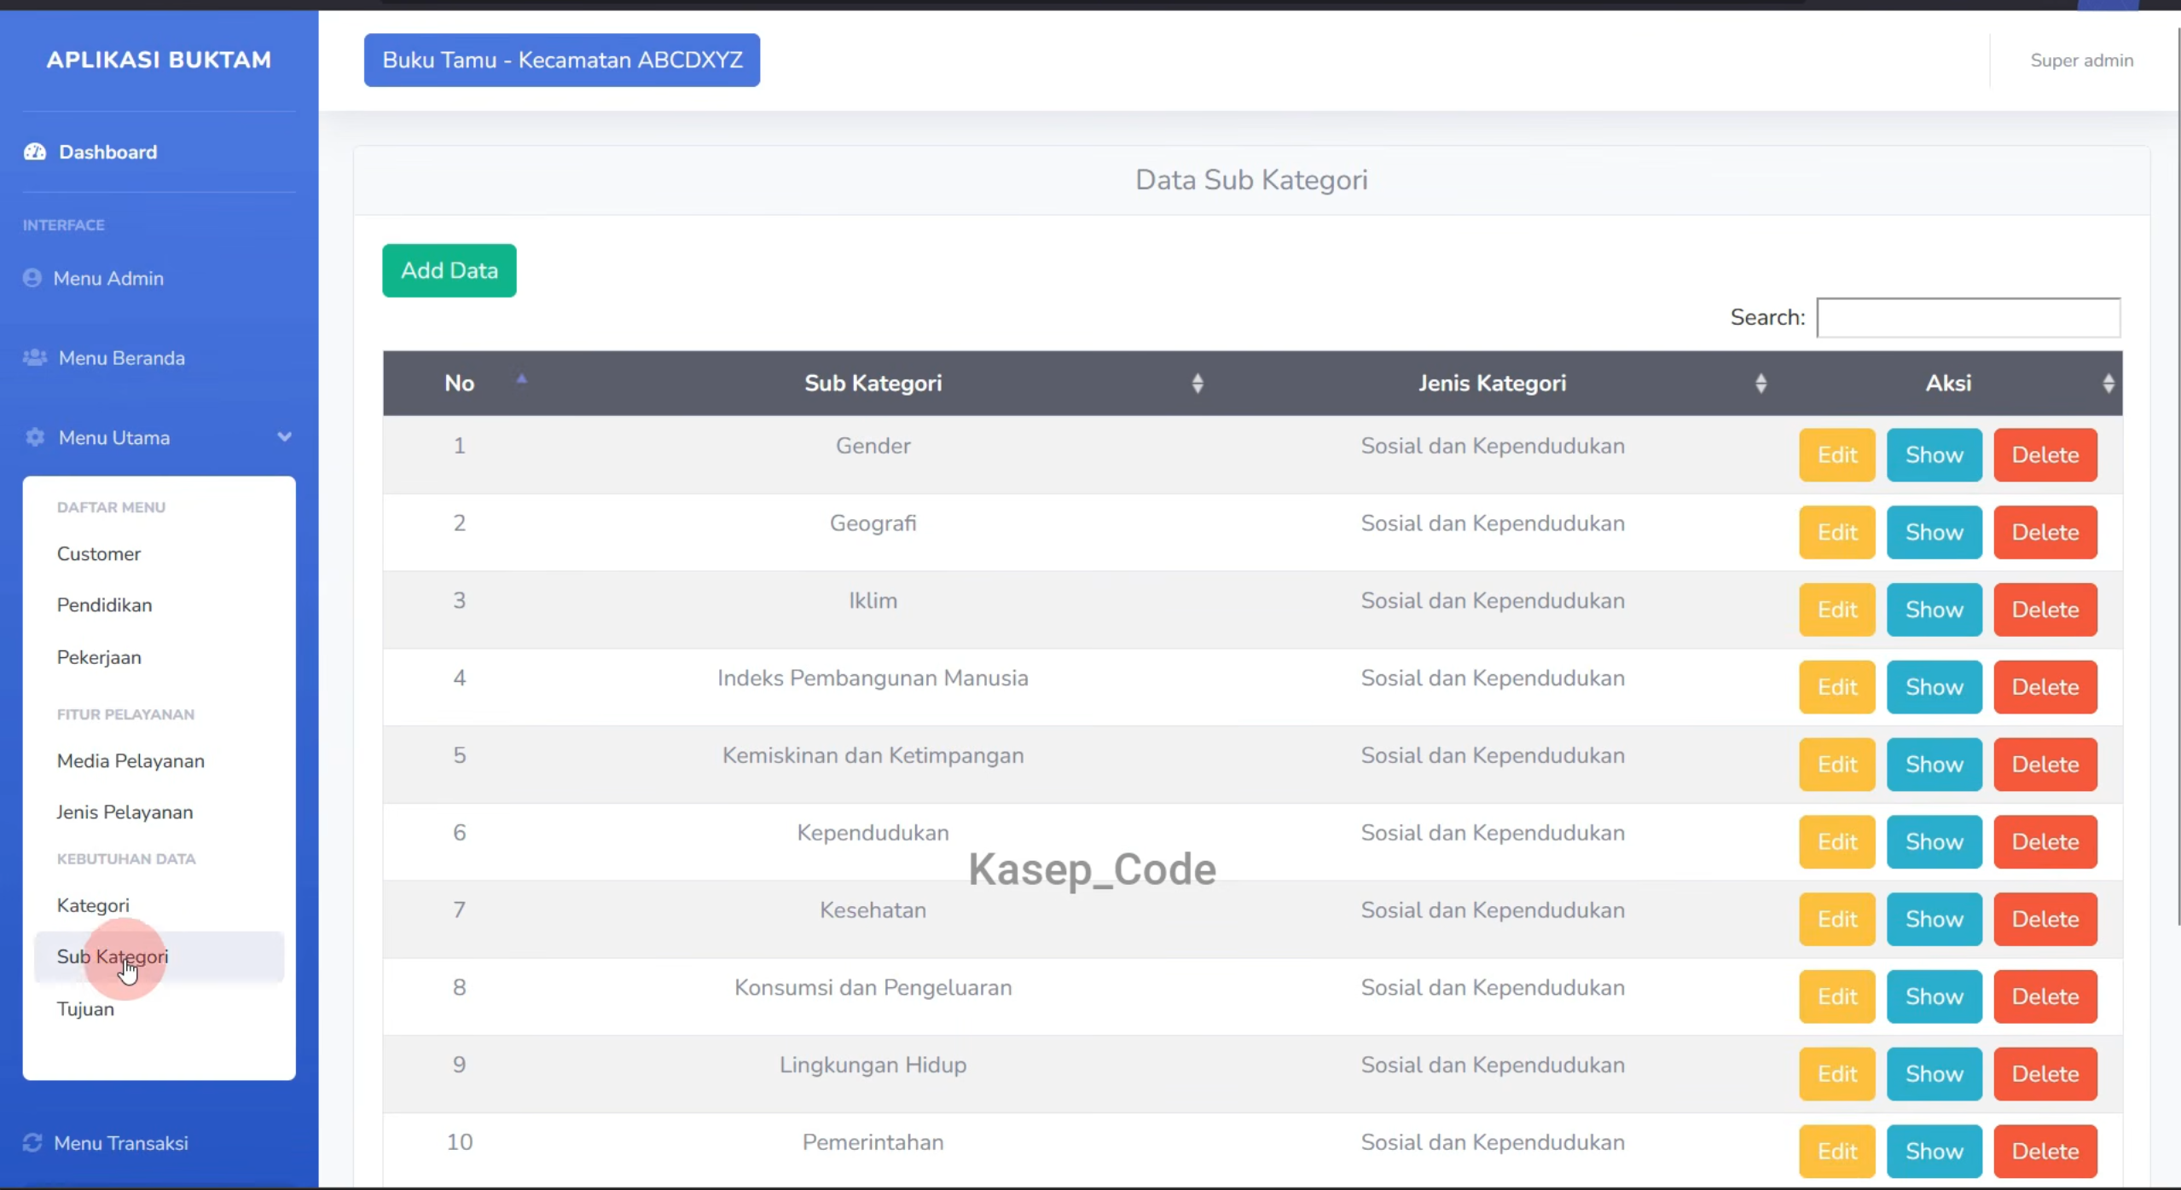Image resolution: width=2181 pixels, height=1190 pixels.
Task: Click the Menu Transaksi refresh icon
Action: pyautogui.click(x=32, y=1142)
